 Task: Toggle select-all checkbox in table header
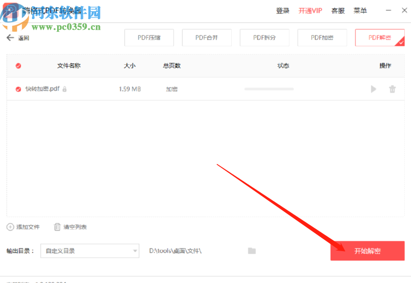point(19,66)
